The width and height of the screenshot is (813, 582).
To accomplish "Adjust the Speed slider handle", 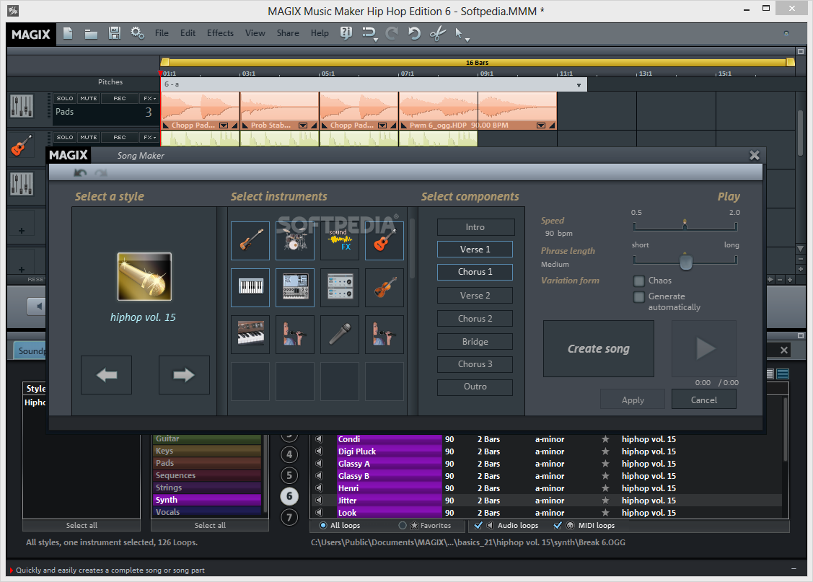I will (x=685, y=224).
